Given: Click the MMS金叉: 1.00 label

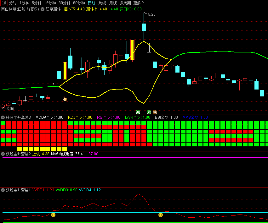Looking at the screenshot, I should pos(195,117).
